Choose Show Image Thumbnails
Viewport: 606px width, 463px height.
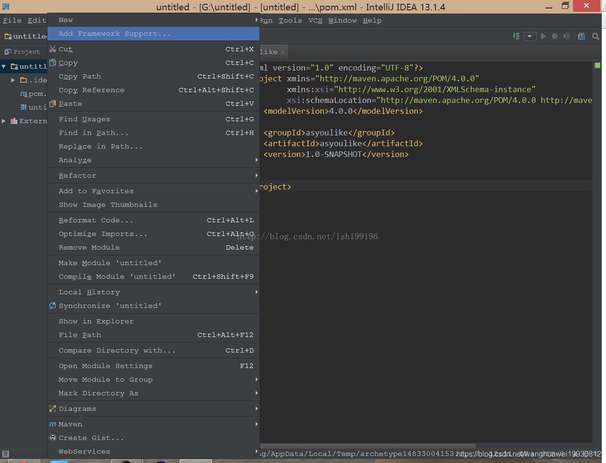(154, 204)
